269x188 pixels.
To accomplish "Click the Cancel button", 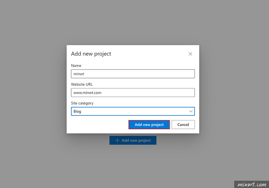I will (183, 124).
